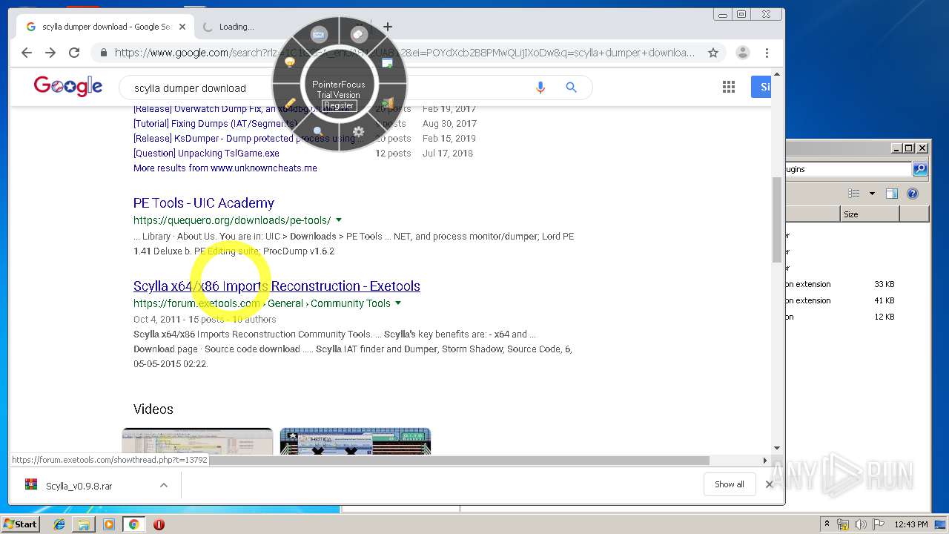Click the Explorer search field

849,169
